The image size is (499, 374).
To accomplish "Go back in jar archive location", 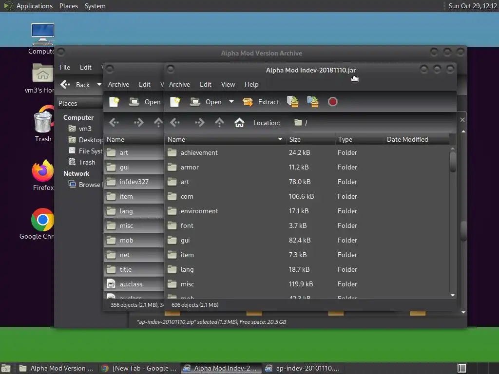I will click(x=175, y=122).
